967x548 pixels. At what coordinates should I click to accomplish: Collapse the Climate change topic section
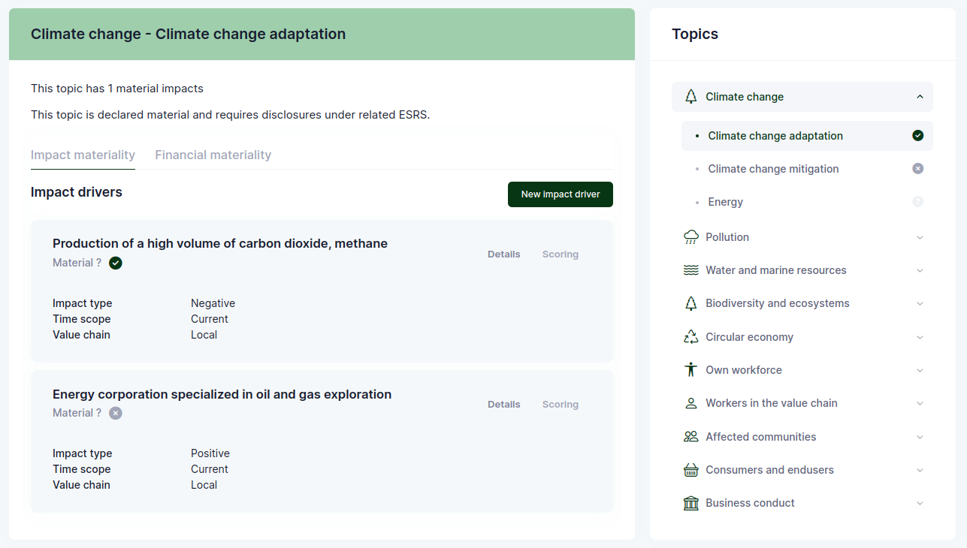(920, 97)
